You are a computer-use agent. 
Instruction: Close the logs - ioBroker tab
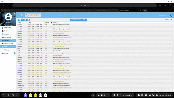pyautogui.click(x=141, y=11)
